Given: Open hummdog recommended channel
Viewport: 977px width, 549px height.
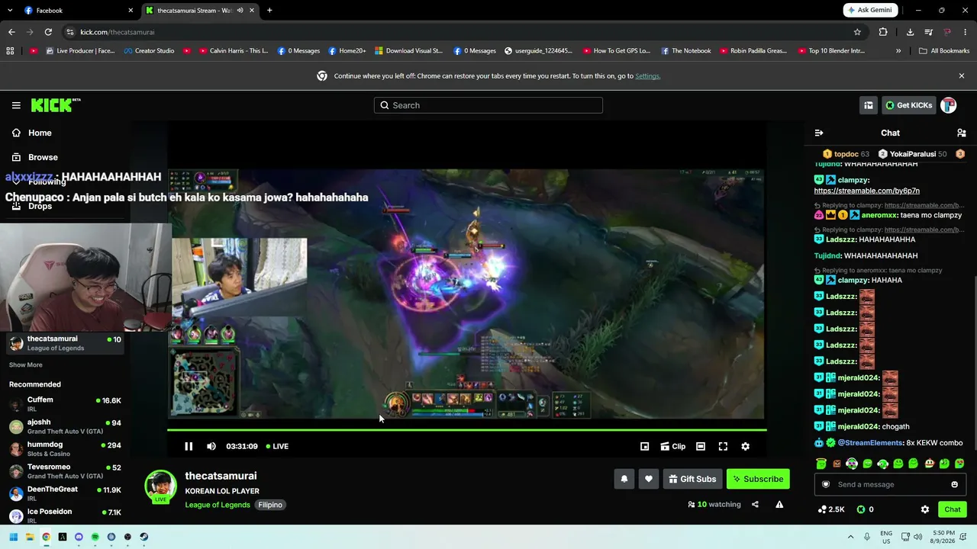Looking at the screenshot, I should point(65,448).
